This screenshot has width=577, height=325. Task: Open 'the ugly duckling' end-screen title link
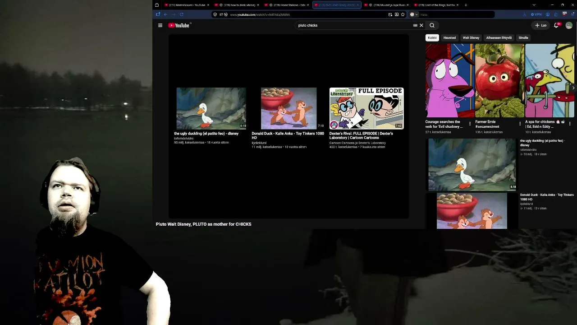[x=206, y=134]
